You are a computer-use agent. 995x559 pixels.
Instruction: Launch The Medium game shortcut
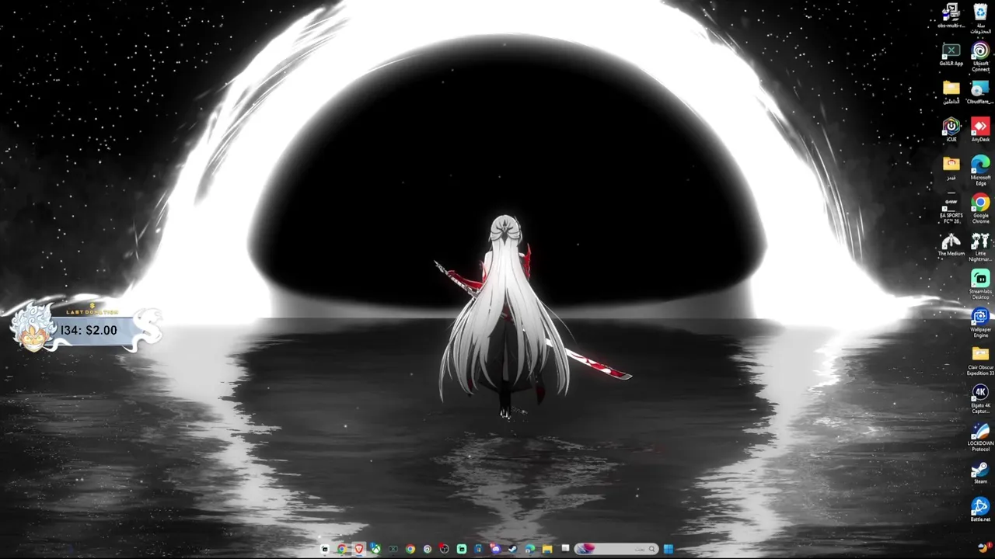click(x=951, y=245)
